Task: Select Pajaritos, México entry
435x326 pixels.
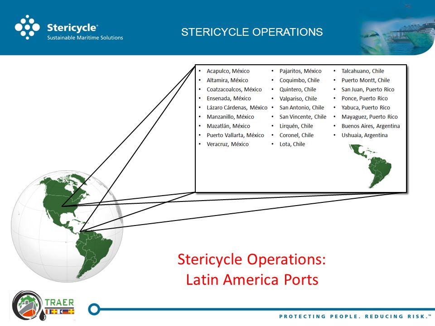Action: tap(300, 71)
